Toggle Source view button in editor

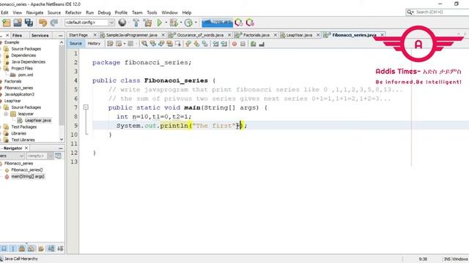[75, 44]
